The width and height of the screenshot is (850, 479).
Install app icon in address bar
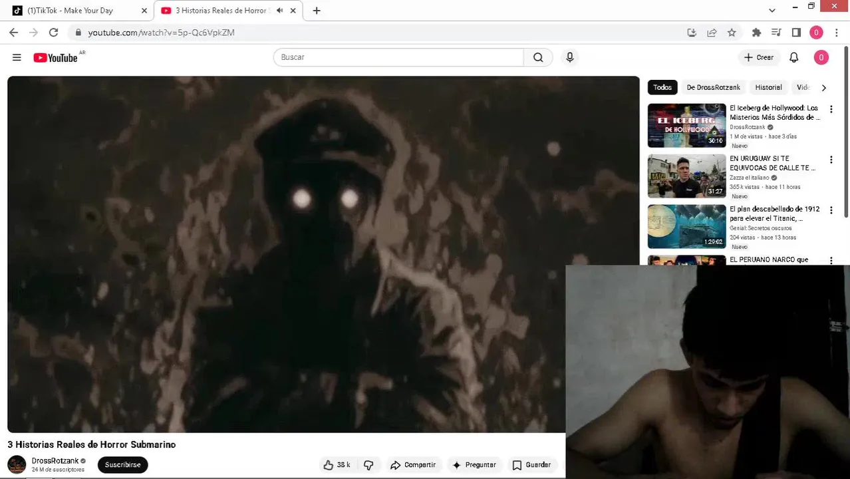click(x=692, y=33)
